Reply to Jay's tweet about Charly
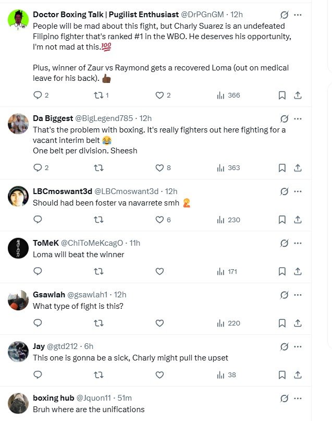 point(38,375)
